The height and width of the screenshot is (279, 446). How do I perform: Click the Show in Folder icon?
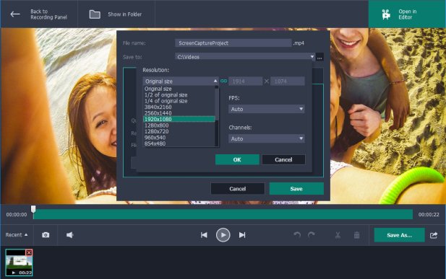tap(95, 14)
